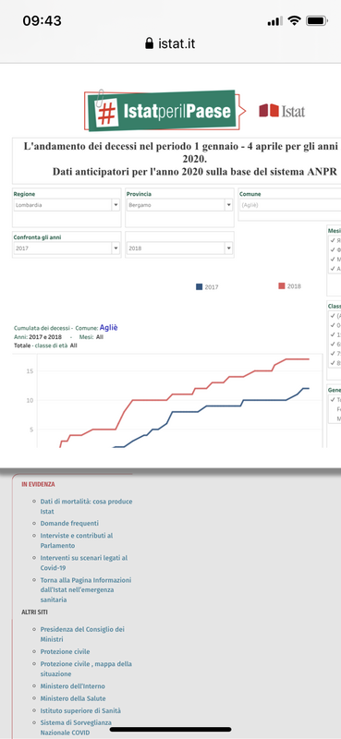Uncheck the top checkmark in the Classe list

point(333,315)
